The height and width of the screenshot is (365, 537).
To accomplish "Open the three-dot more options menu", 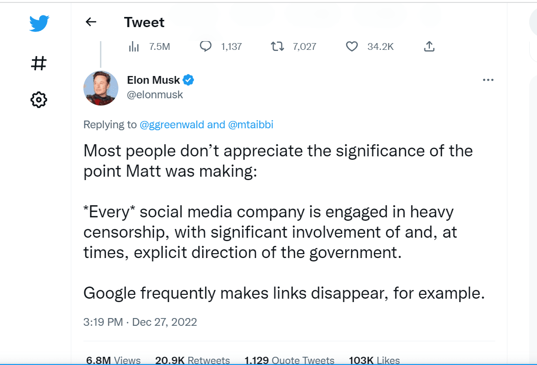I will 488,80.
